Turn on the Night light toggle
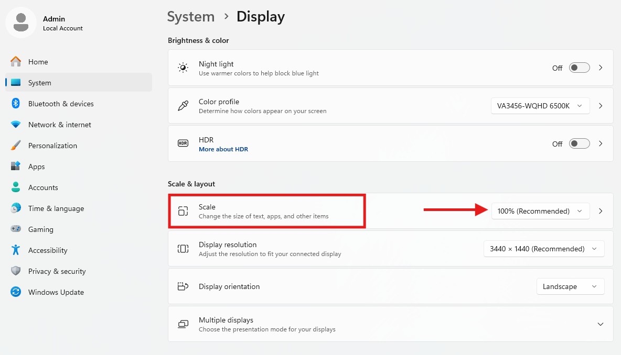This screenshot has height=355, width=621. 579,68
